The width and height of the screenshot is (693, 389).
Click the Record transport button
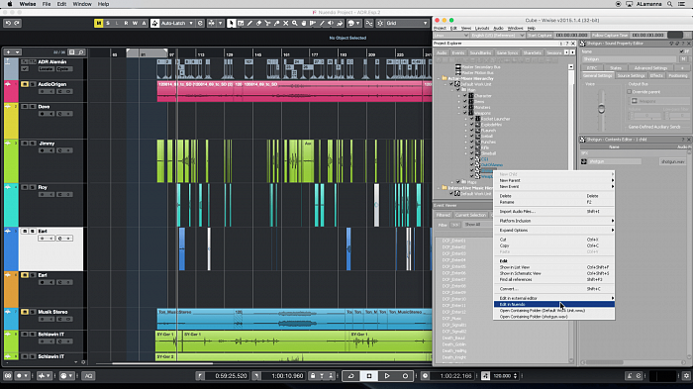click(x=405, y=376)
